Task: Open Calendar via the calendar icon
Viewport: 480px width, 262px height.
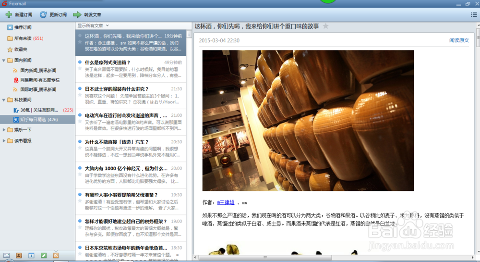Action: click(31, 255)
